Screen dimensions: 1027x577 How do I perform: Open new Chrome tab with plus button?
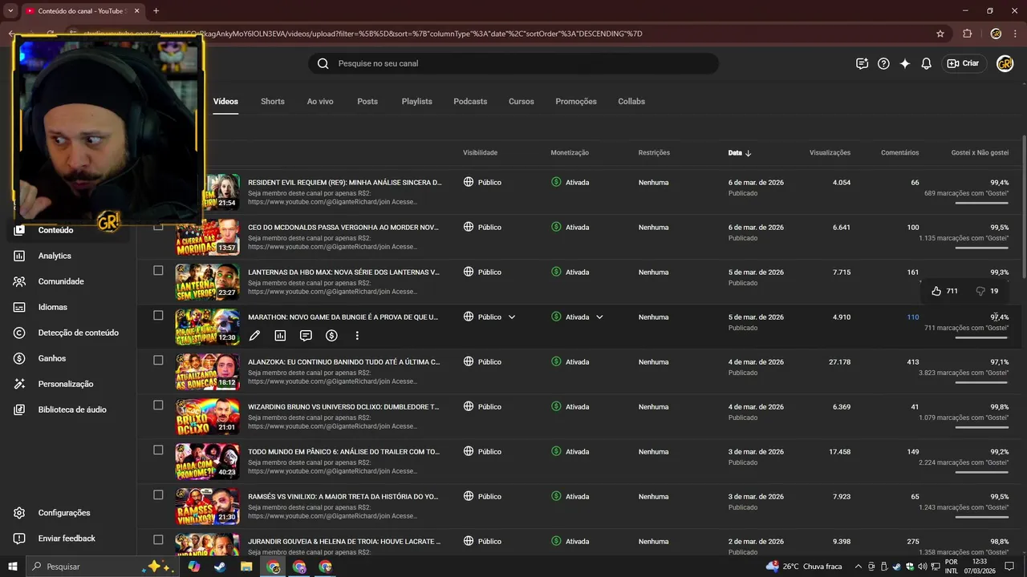tap(156, 10)
